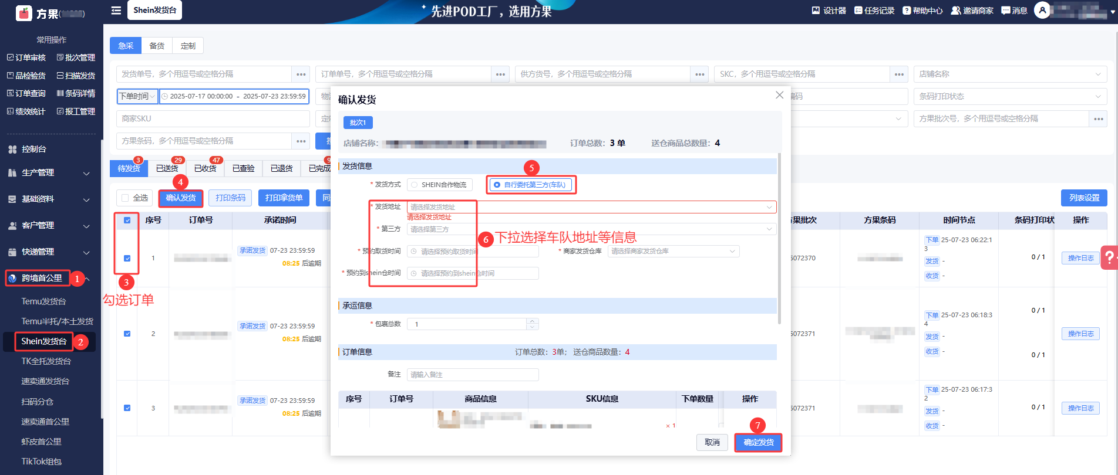The height and width of the screenshot is (475, 1118).
Task: Switch to the 备货 tab
Action: coord(157,46)
